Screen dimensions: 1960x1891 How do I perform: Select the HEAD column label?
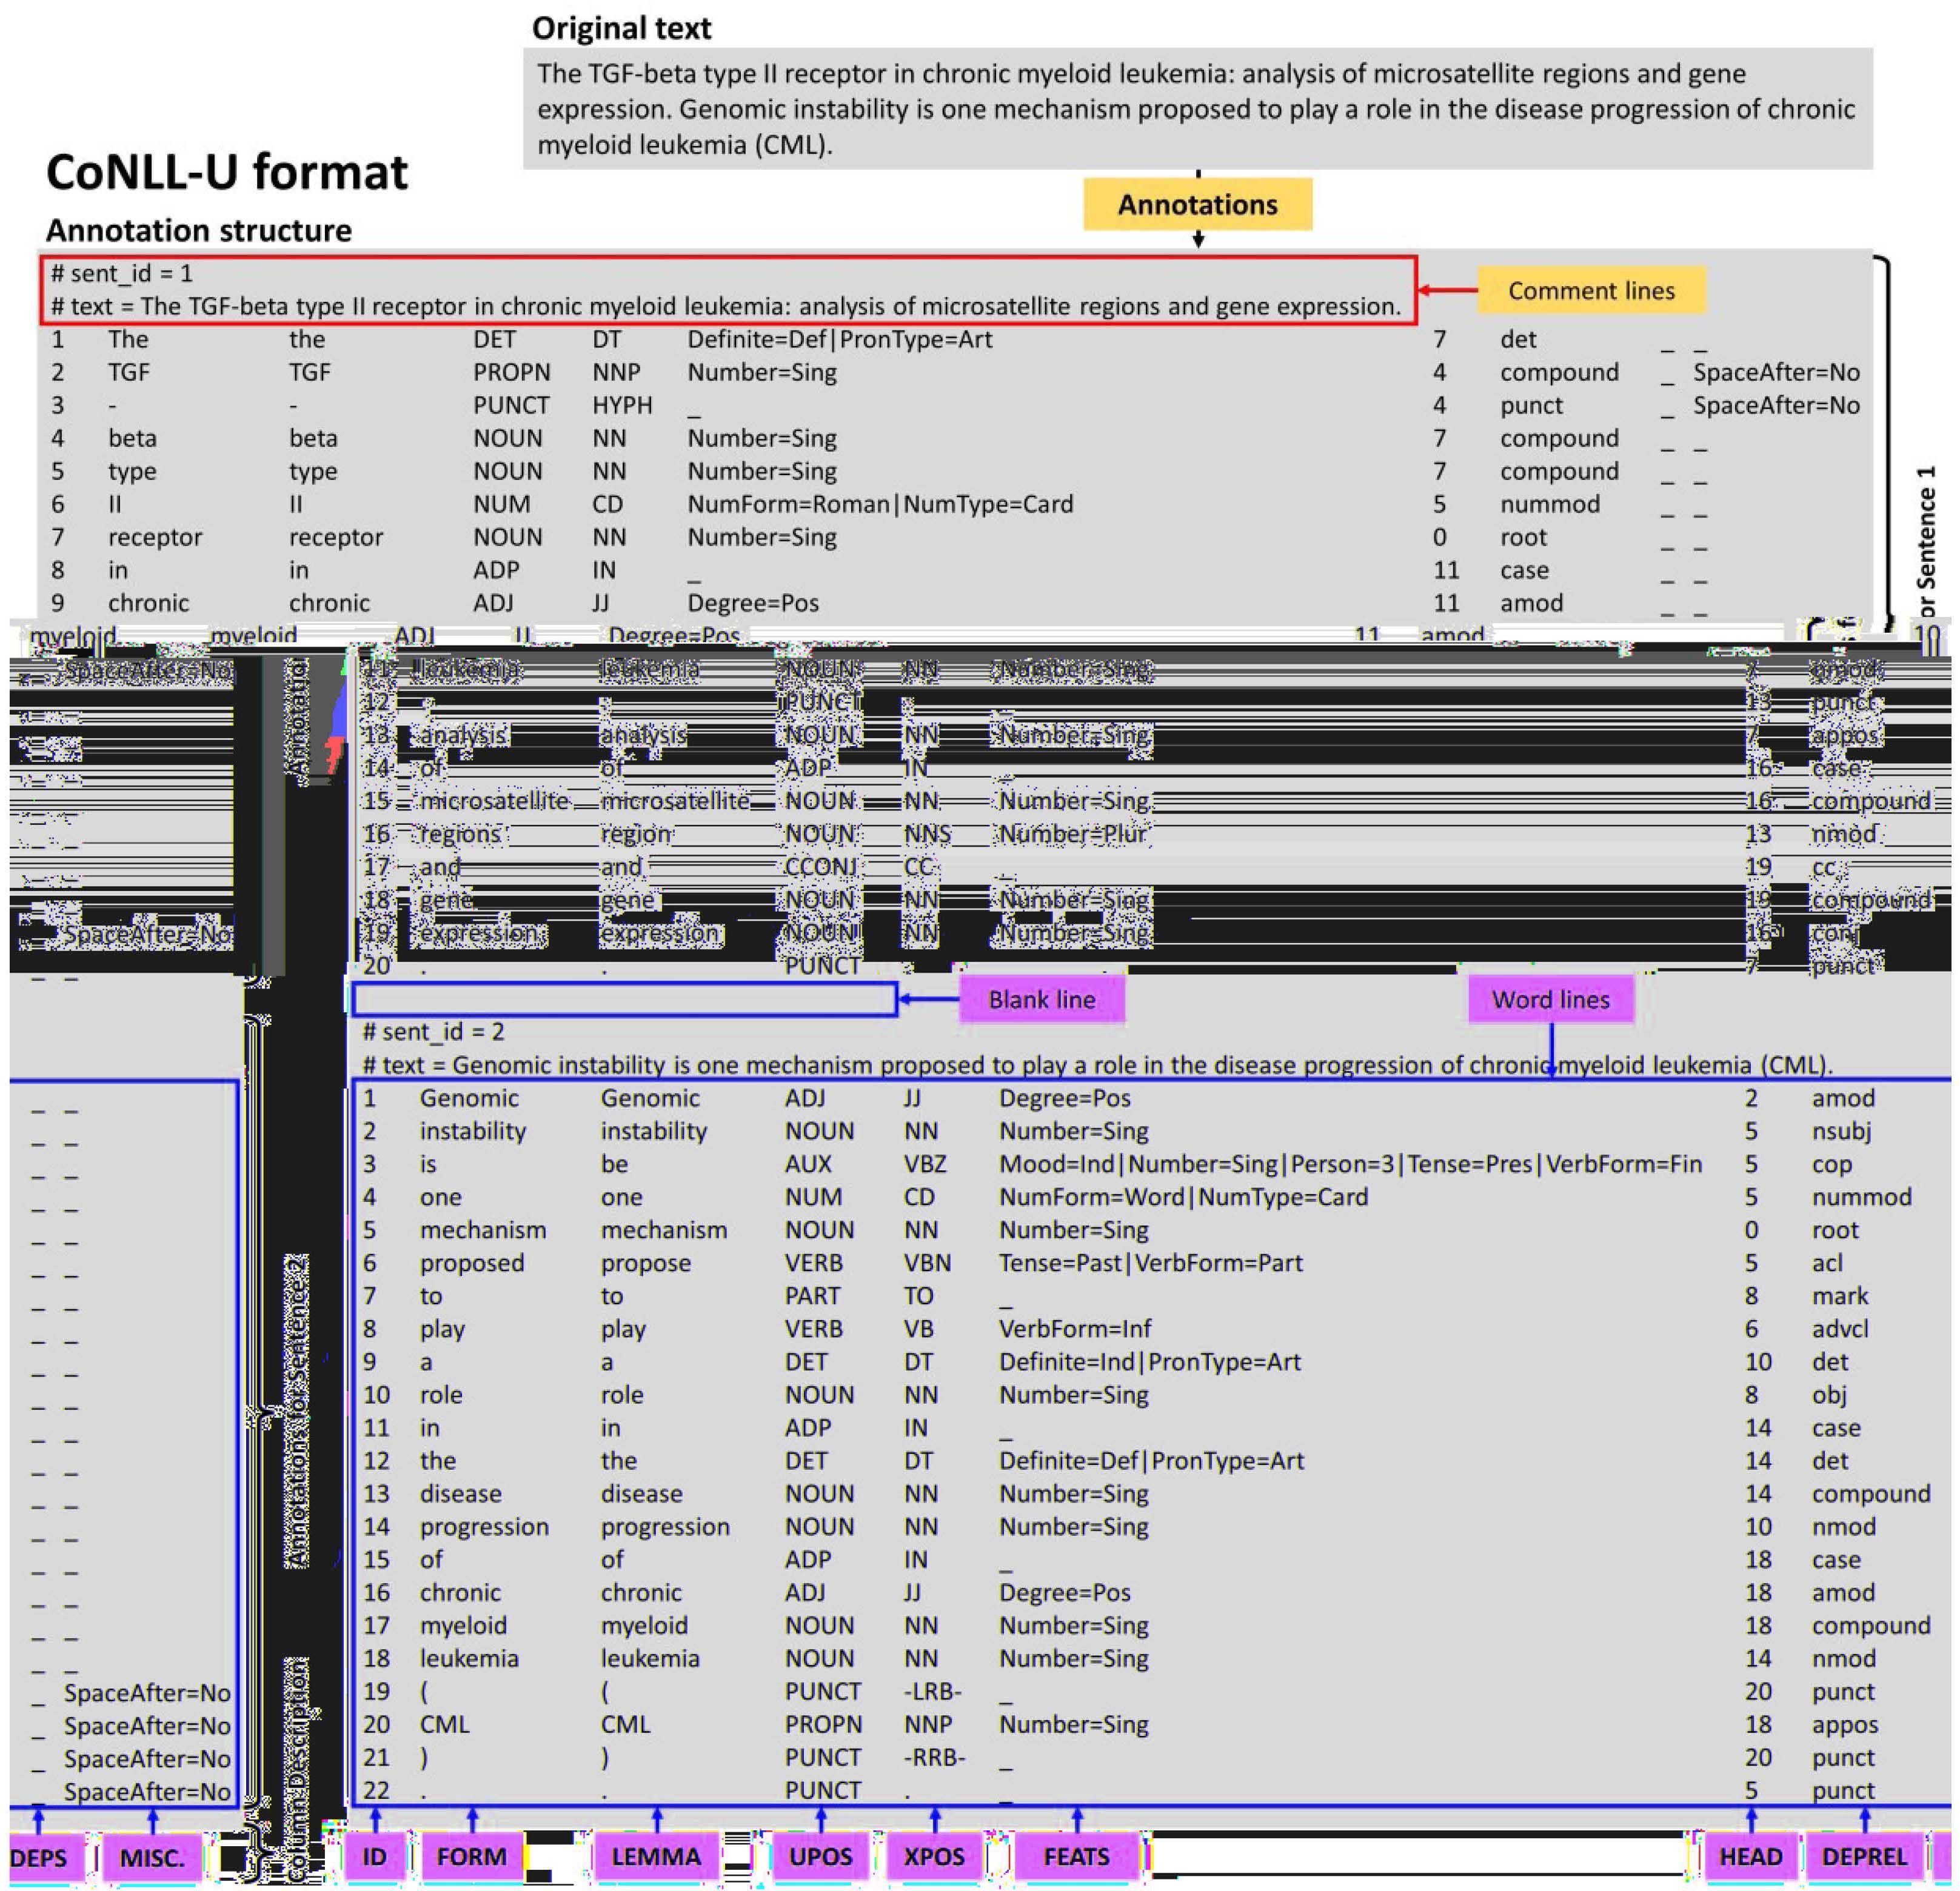coord(1750,1857)
